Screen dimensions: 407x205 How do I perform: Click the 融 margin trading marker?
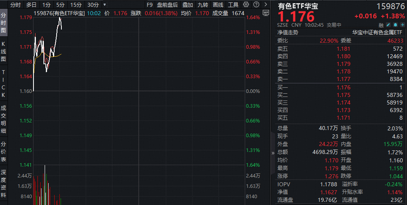(x=381, y=25)
